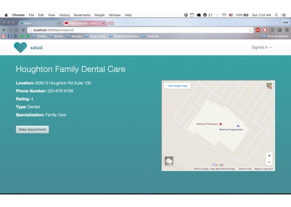
Task: Click Walmart Supercenter marker on map
Action: [238, 126]
